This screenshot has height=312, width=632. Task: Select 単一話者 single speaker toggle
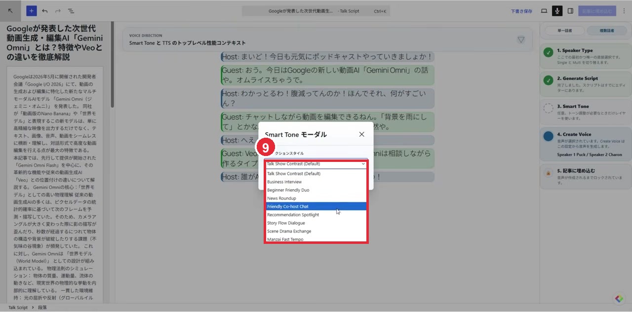(564, 31)
